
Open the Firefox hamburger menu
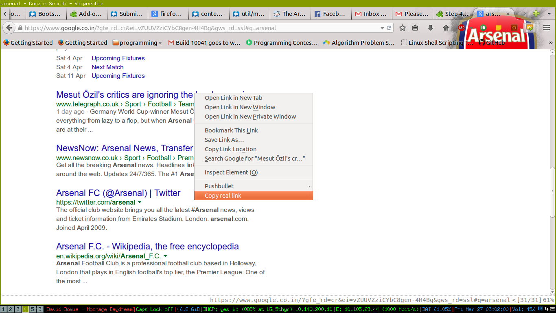coord(547,28)
